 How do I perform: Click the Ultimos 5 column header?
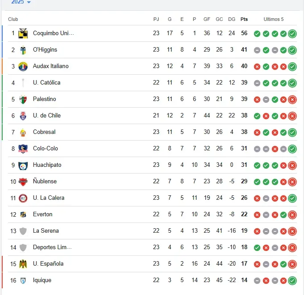(274, 19)
